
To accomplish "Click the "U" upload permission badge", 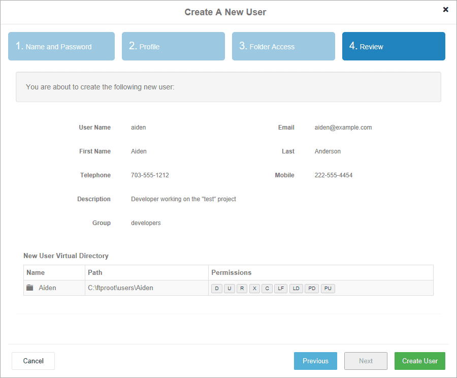I will tap(230, 288).
